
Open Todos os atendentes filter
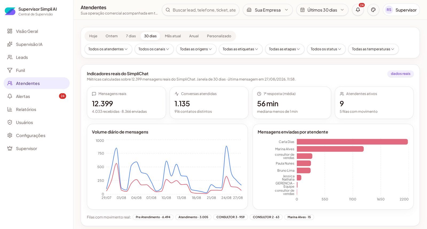tap(108, 49)
